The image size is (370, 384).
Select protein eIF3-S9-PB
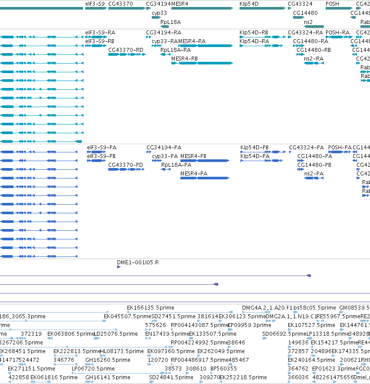pos(97,161)
